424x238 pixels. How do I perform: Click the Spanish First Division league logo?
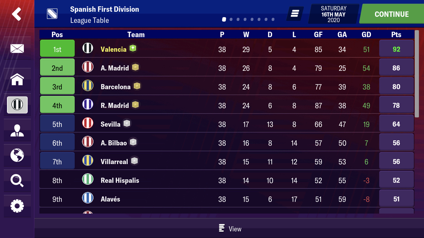coord(52,14)
